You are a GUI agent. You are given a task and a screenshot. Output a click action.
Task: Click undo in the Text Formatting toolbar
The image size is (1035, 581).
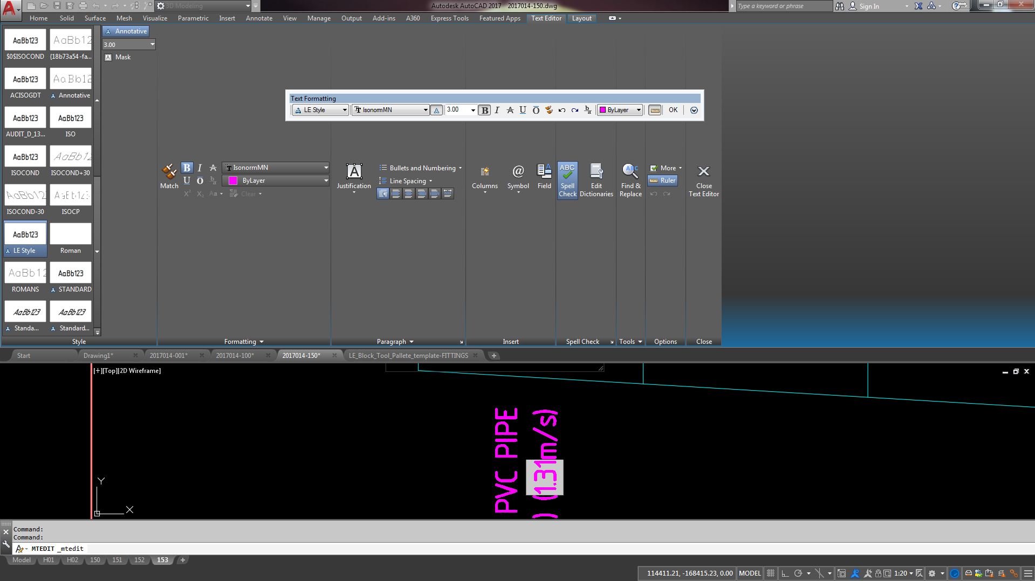(x=562, y=110)
